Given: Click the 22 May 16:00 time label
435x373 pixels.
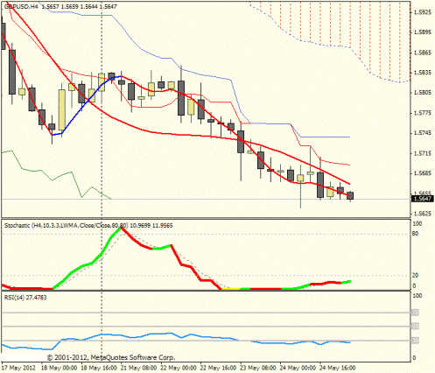Looking at the screenshot, I should (218, 368).
